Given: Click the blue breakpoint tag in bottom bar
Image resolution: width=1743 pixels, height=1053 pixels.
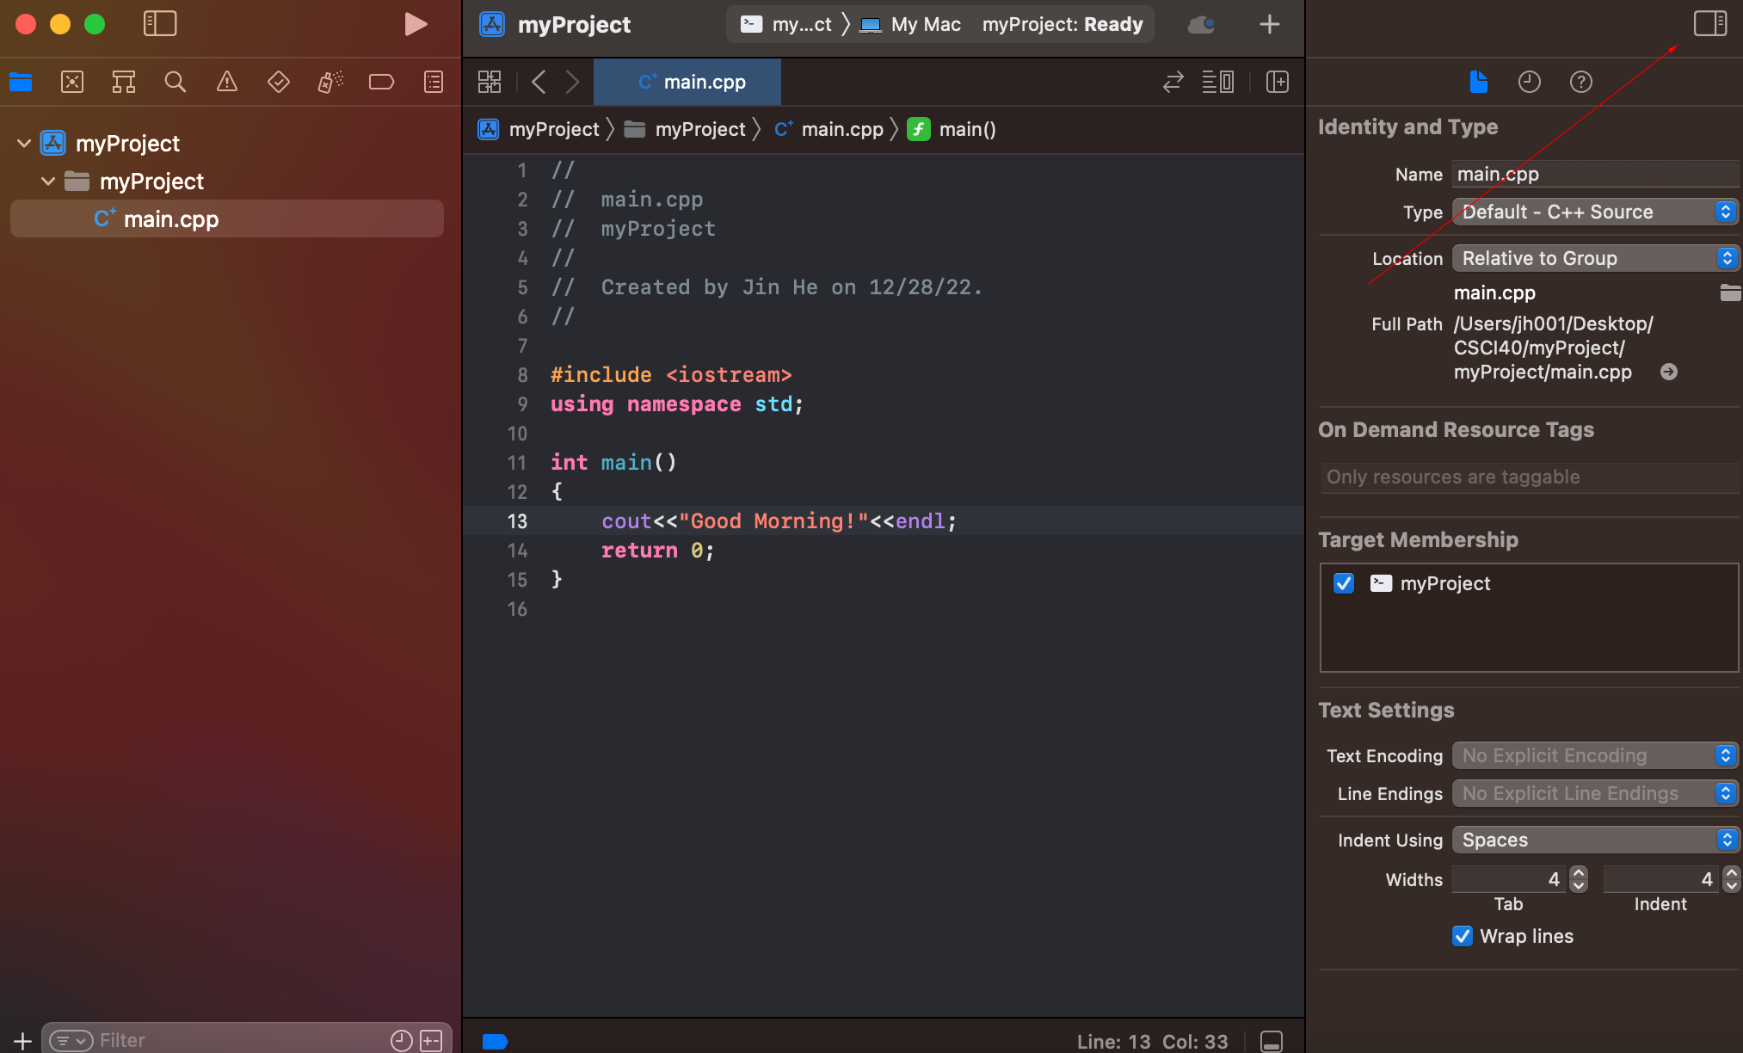Looking at the screenshot, I should point(495,1042).
